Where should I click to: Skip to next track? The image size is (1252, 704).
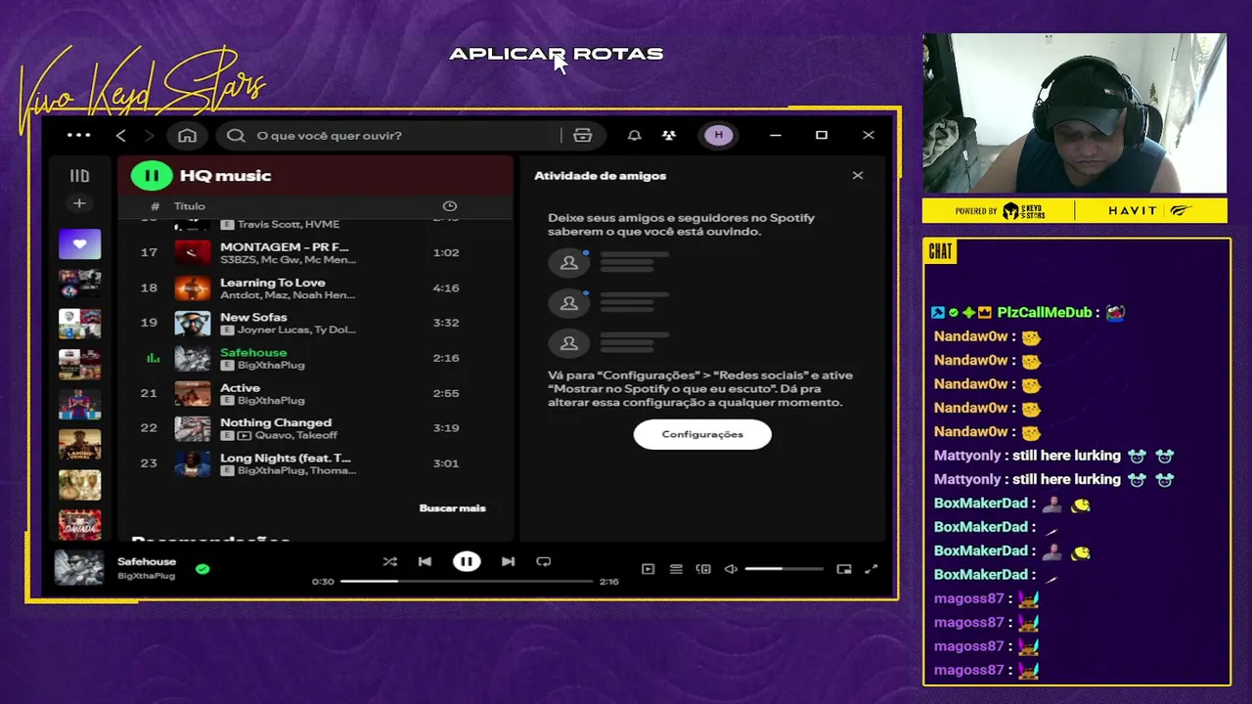click(508, 562)
